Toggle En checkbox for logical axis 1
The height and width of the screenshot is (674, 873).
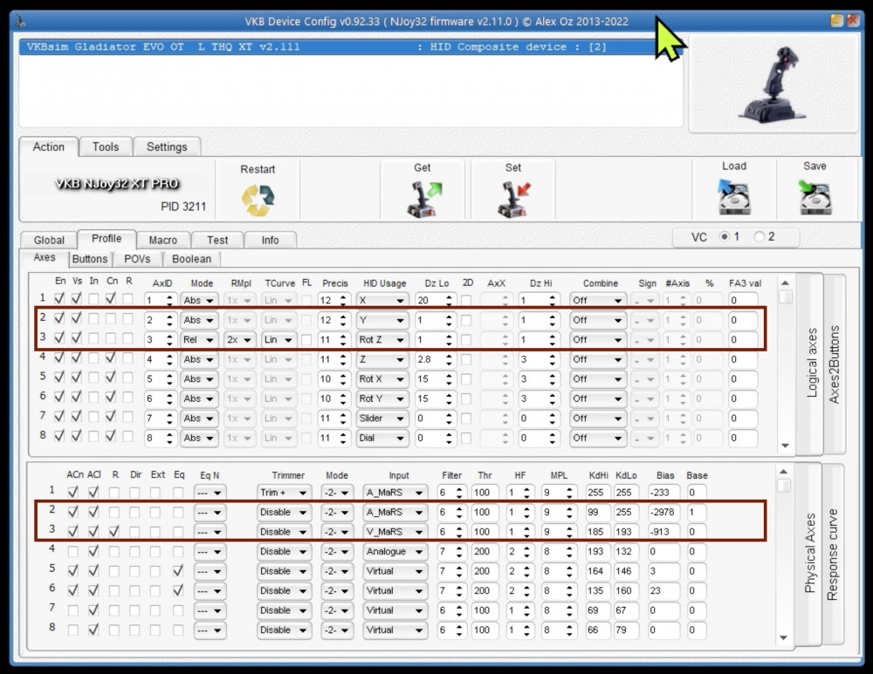59,298
